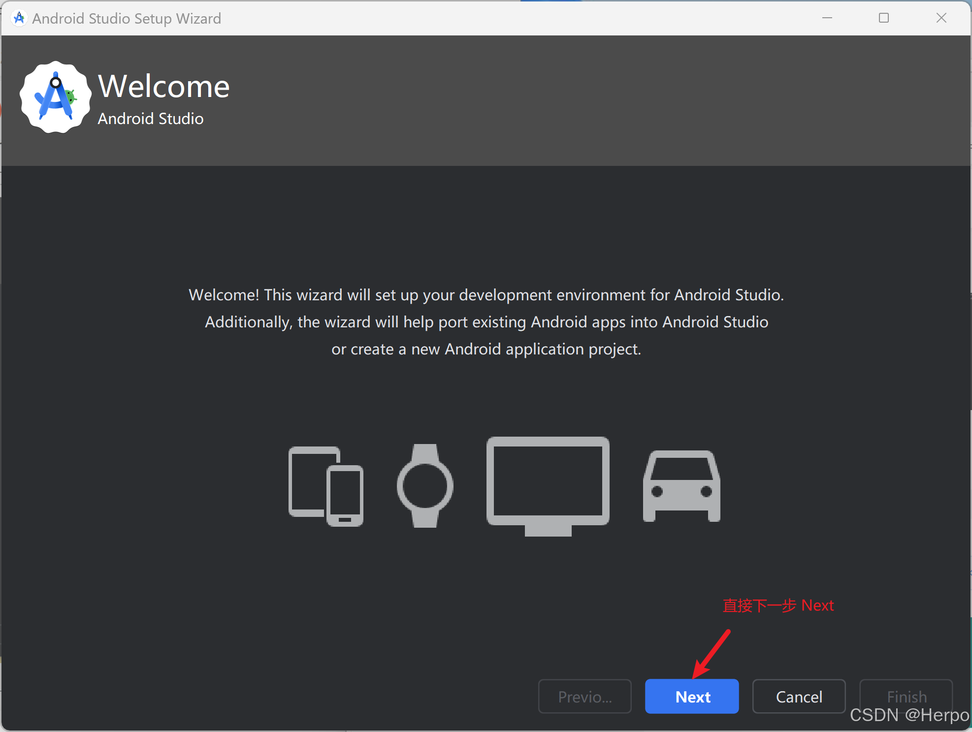Close the Setup Wizard window

click(941, 18)
